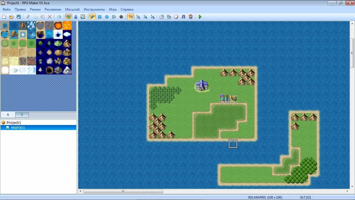Open the Справка menu
The image size is (355, 200).
tap(127, 9)
